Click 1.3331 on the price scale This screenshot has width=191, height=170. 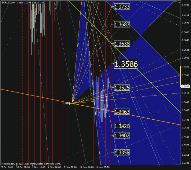185,163
